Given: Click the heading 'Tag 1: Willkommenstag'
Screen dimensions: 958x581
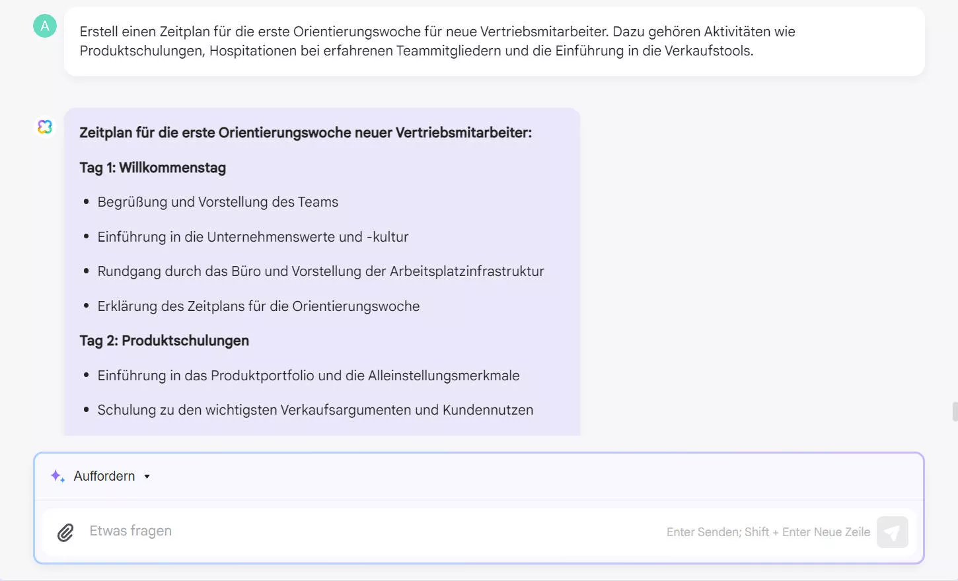Looking at the screenshot, I should click(153, 168).
